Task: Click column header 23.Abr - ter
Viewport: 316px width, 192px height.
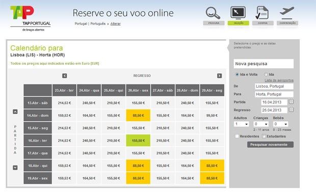Action: tap(64, 90)
